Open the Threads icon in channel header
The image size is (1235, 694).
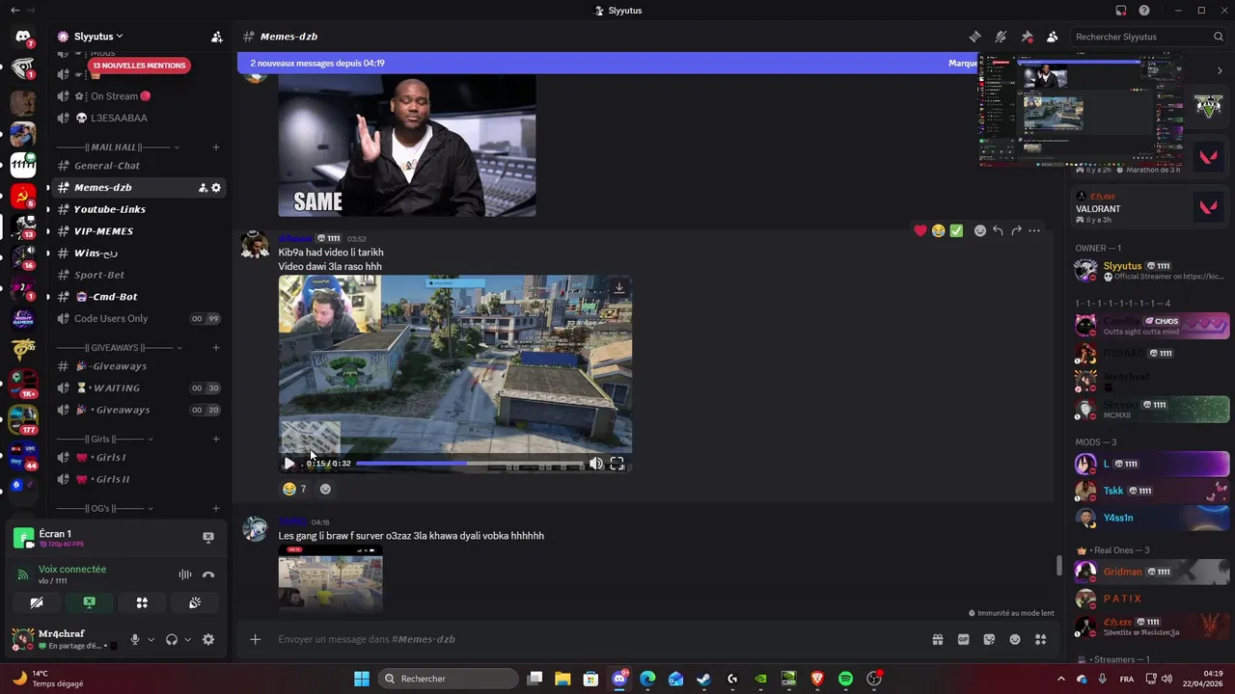click(974, 37)
